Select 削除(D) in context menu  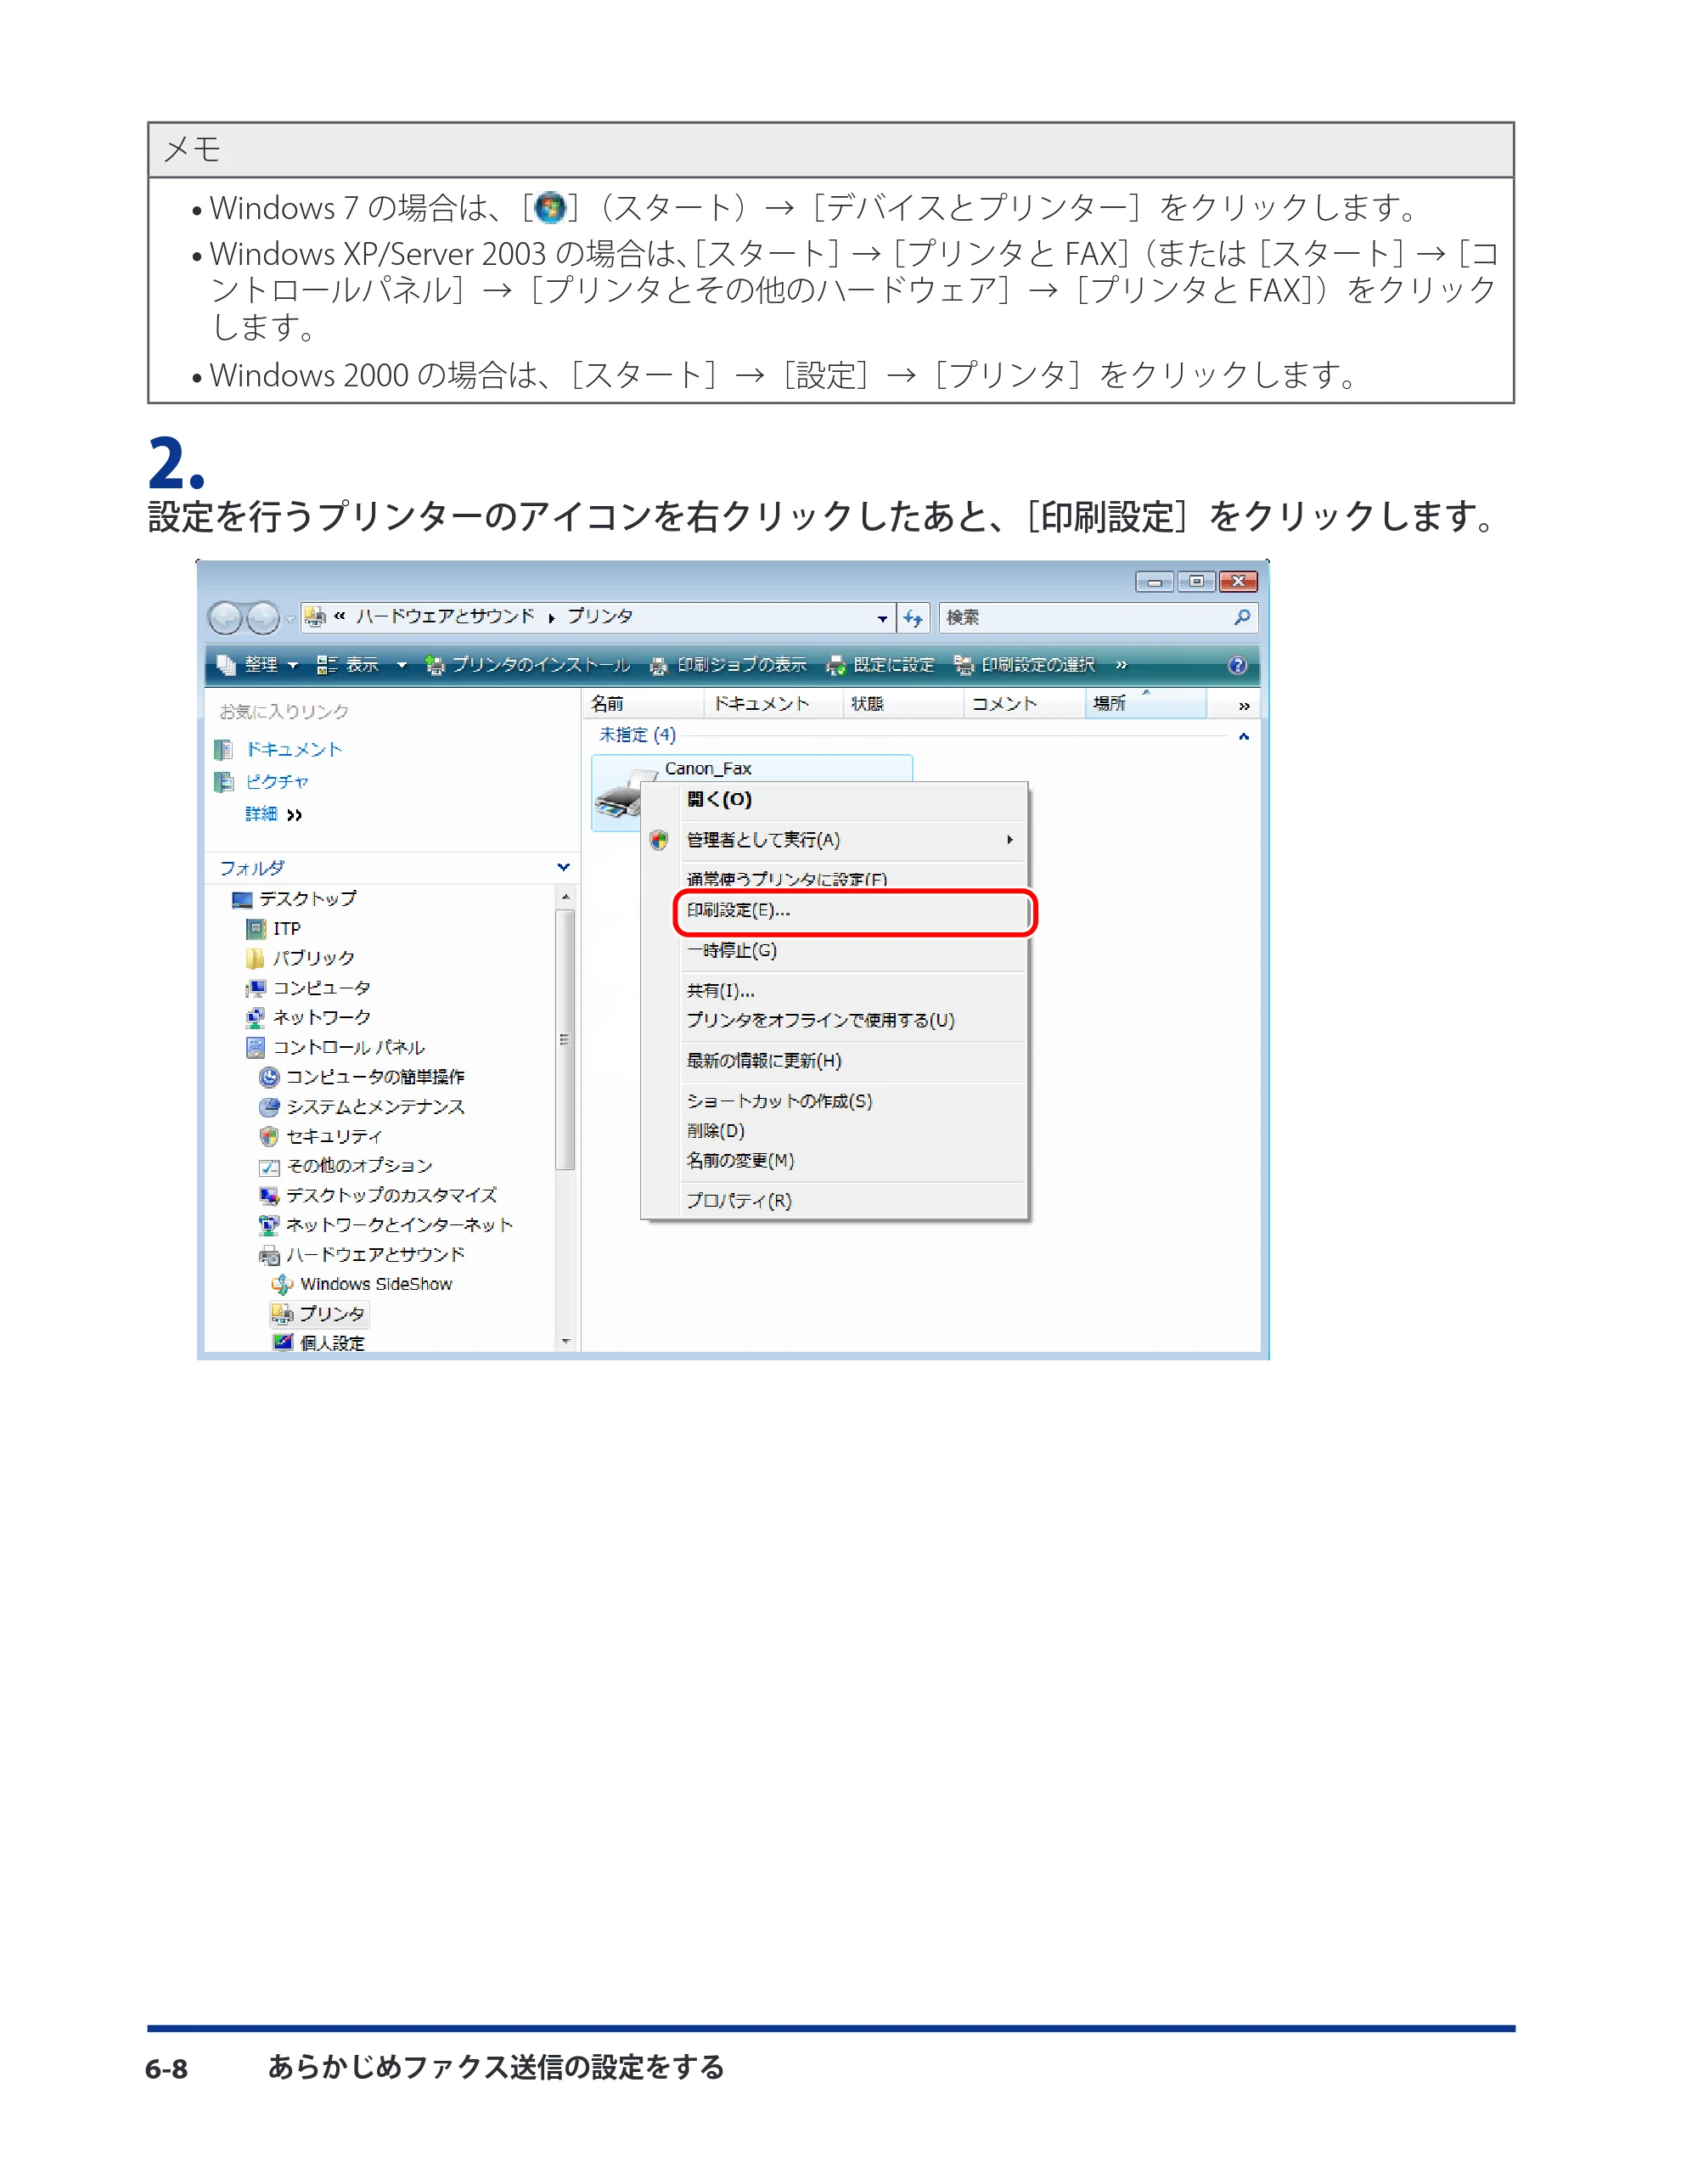[853, 1131]
